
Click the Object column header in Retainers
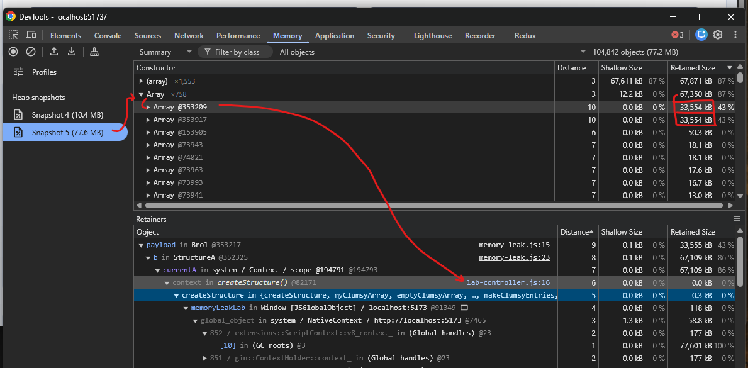[x=345, y=232]
